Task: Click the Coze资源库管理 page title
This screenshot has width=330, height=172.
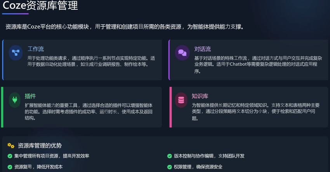Action: click(x=40, y=6)
